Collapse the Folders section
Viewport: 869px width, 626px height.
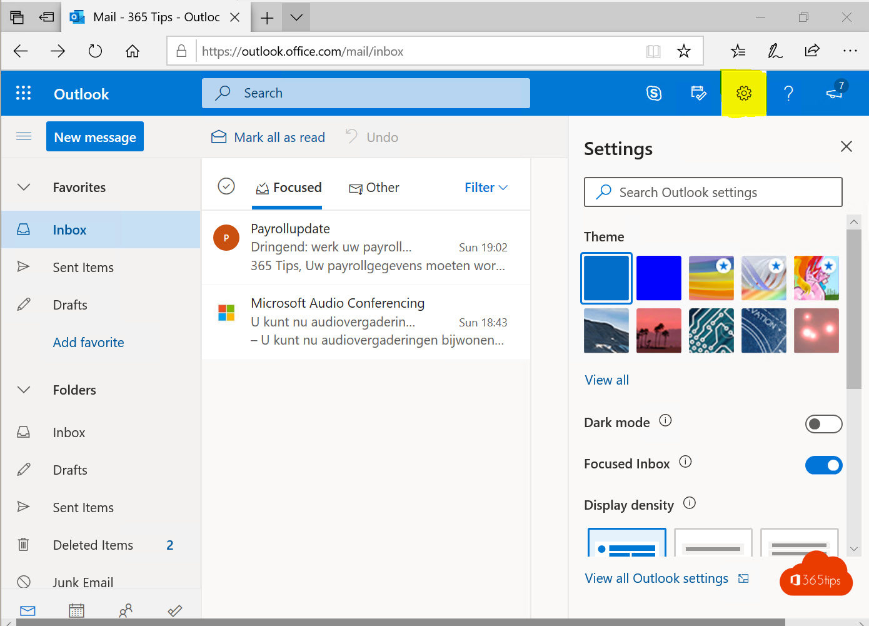pyautogui.click(x=24, y=390)
